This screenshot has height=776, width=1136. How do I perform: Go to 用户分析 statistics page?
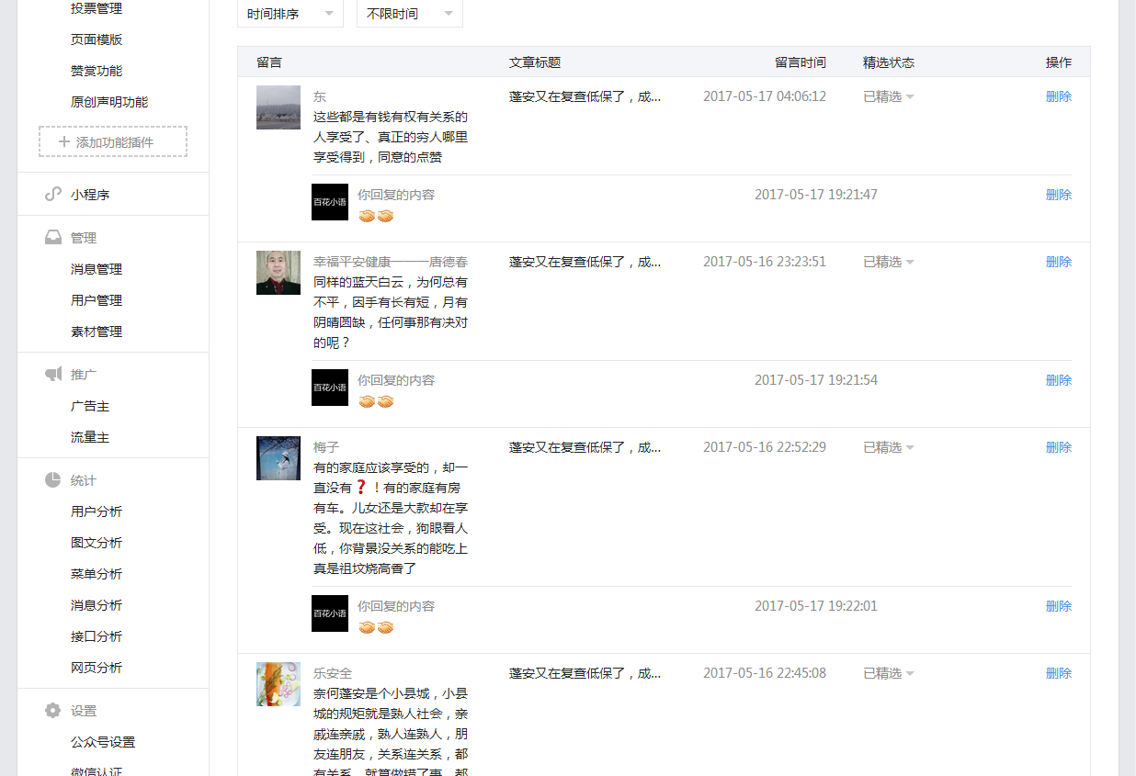tap(97, 512)
